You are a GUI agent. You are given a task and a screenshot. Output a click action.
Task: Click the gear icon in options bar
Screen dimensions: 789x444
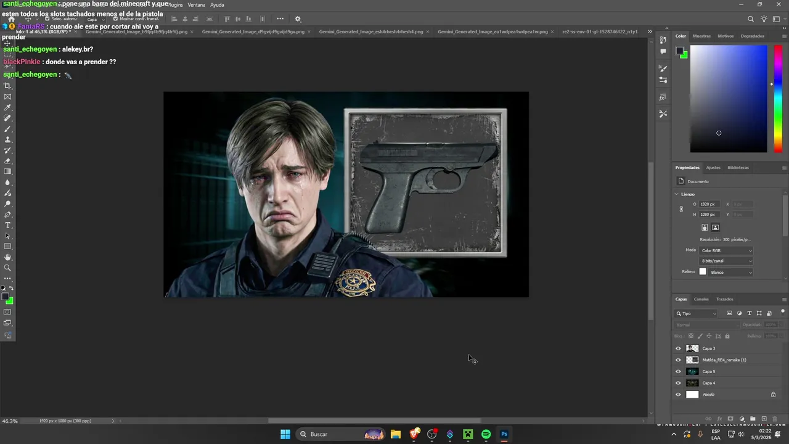click(298, 19)
